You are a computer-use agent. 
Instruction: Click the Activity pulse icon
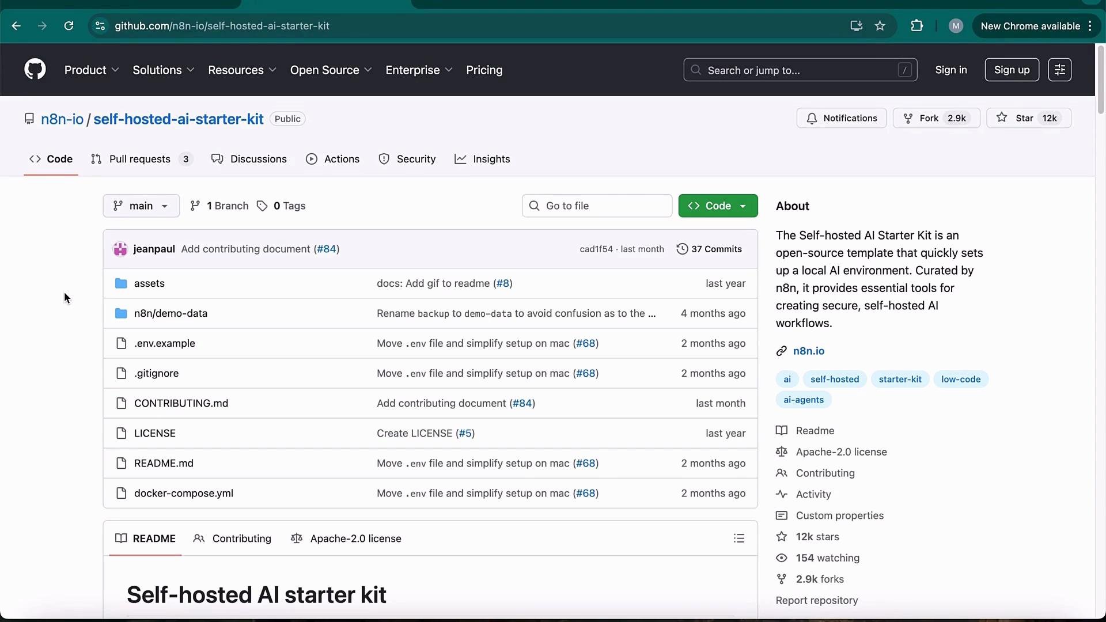782,494
